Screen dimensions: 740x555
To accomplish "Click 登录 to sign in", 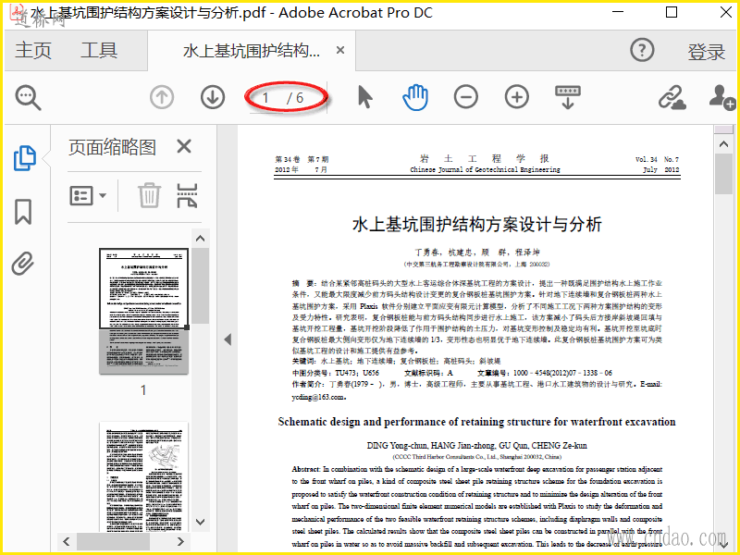I will [x=706, y=52].
